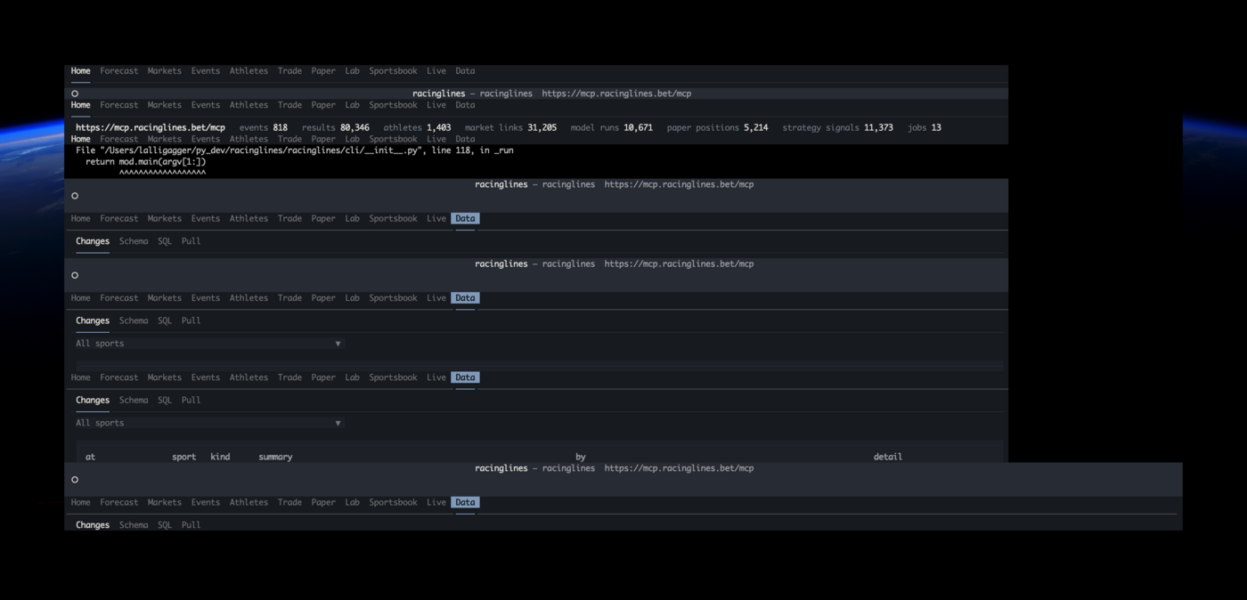Select Paper in the nav row above the traceback
This screenshot has width=1247, height=600.
[x=323, y=139]
